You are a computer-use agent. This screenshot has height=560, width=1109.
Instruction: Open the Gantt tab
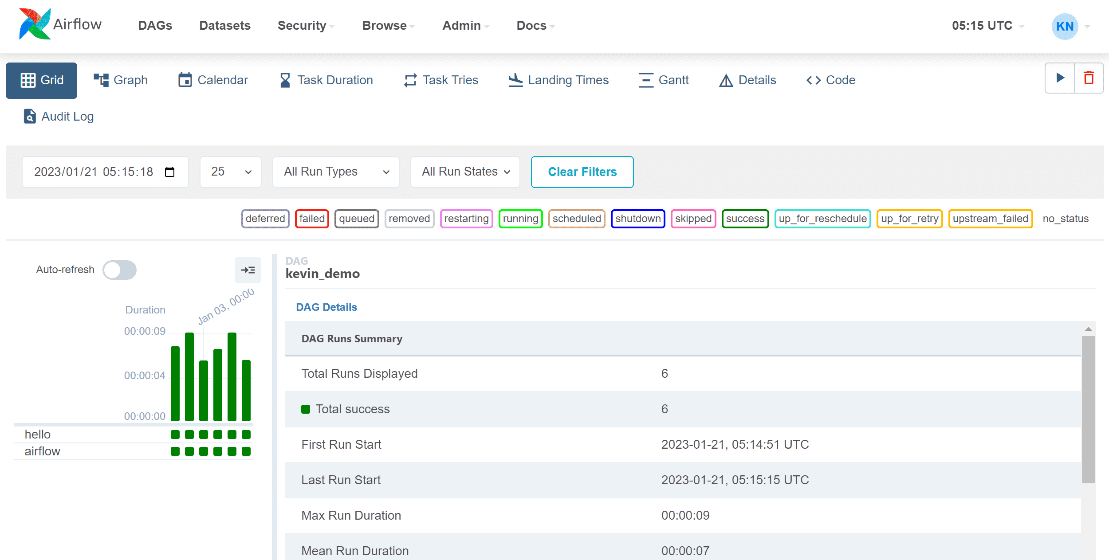[x=664, y=80]
